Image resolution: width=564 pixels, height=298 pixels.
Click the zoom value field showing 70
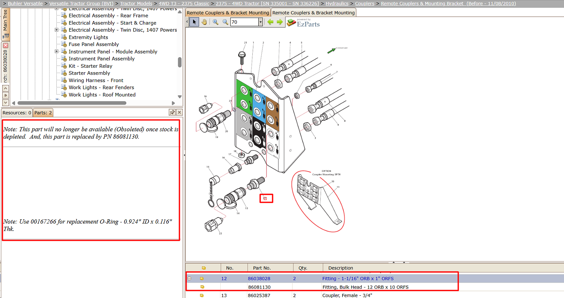pyautogui.click(x=244, y=22)
